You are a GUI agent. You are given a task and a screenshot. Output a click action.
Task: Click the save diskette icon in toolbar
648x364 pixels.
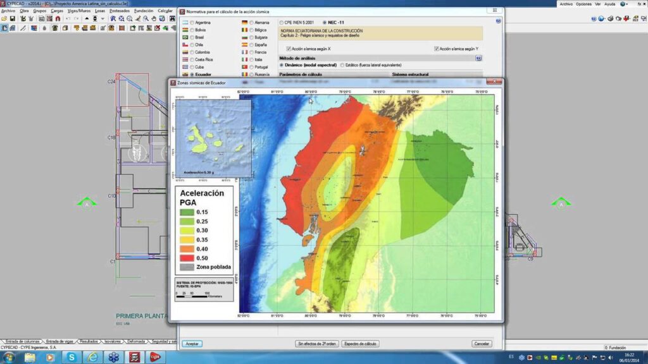pos(13,19)
